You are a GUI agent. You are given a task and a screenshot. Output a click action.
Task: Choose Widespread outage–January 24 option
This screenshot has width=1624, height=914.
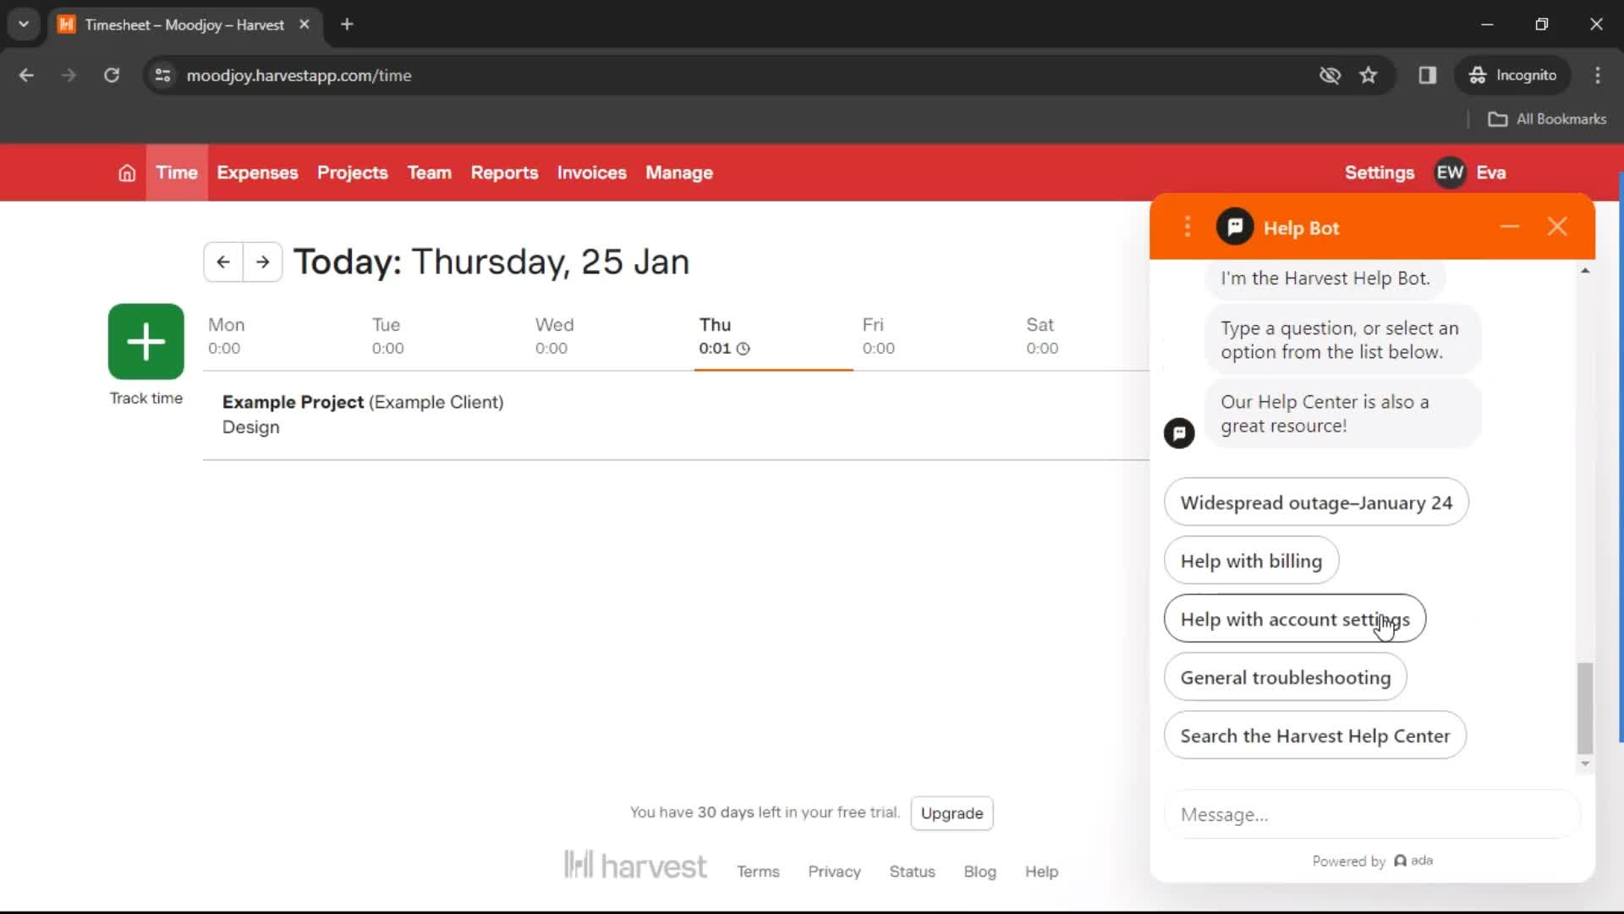pyautogui.click(x=1316, y=503)
